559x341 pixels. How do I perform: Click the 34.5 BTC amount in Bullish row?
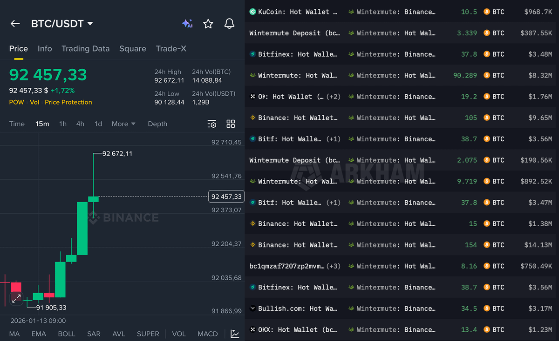(469, 308)
